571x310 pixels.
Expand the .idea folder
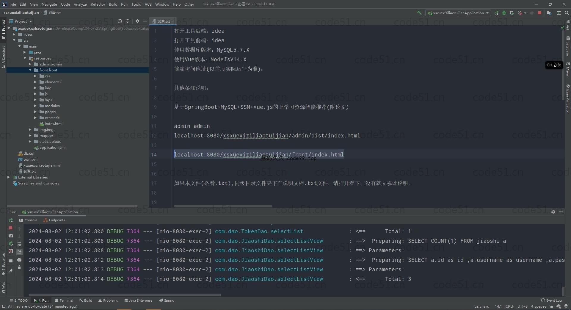[14, 34]
